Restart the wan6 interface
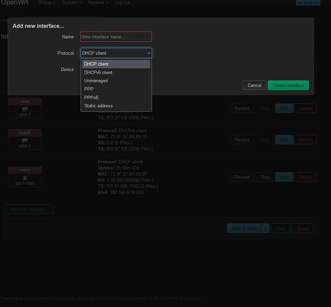The width and height of the screenshot is (331, 307). coord(242,139)
